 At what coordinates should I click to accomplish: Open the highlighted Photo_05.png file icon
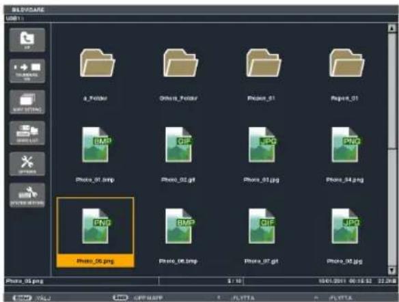[x=97, y=226]
